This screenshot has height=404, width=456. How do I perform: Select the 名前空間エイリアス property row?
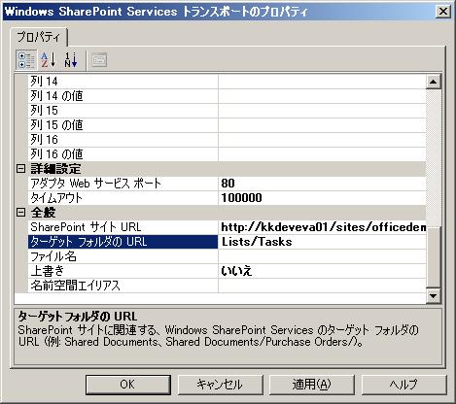[x=227, y=286]
